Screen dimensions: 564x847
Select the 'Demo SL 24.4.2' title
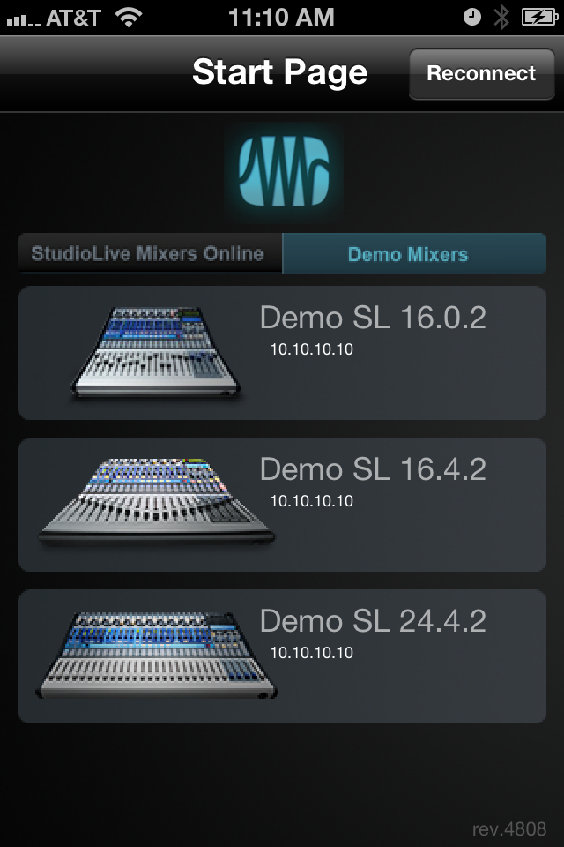click(373, 621)
